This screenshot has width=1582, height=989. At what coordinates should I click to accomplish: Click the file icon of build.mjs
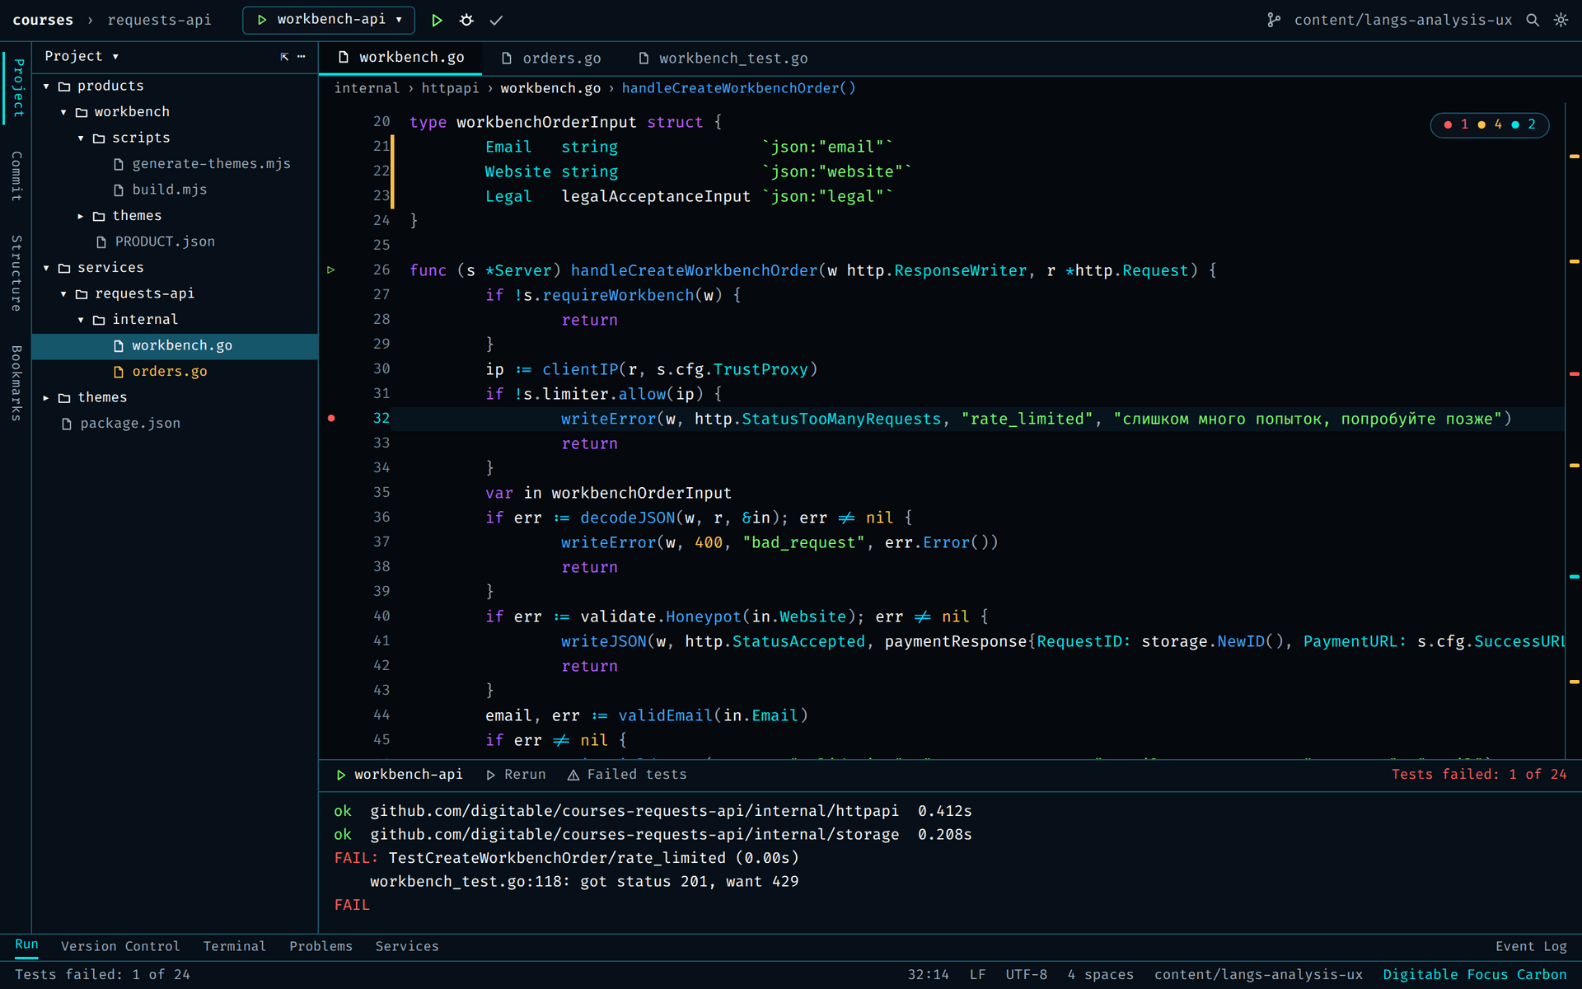[x=119, y=190]
